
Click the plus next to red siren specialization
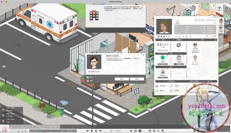[x=167, y=69]
